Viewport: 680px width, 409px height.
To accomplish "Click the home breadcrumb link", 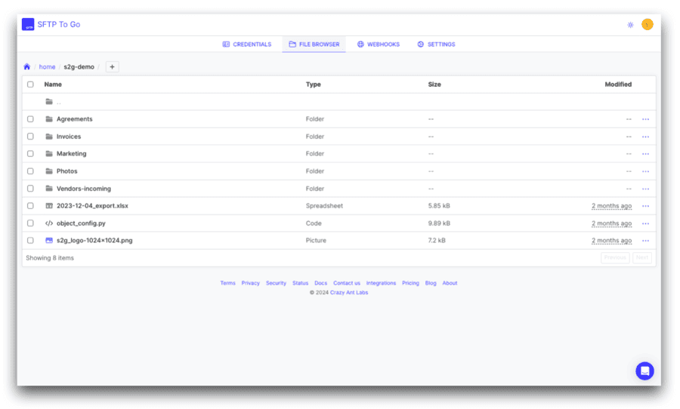I will point(48,66).
